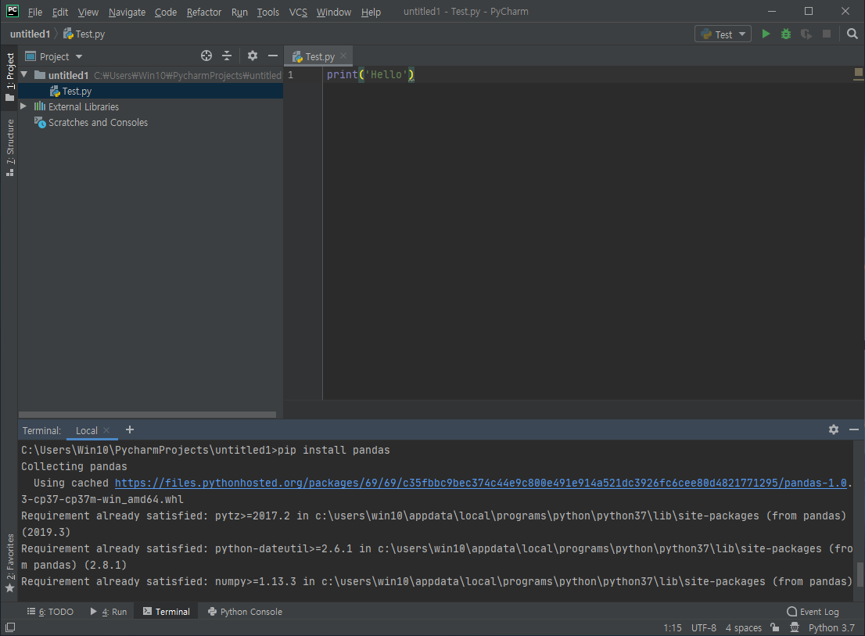Image resolution: width=865 pixels, height=636 pixels.
Task: Open the 2: Favorites side tool window button
Action: (x=10, y=562)
